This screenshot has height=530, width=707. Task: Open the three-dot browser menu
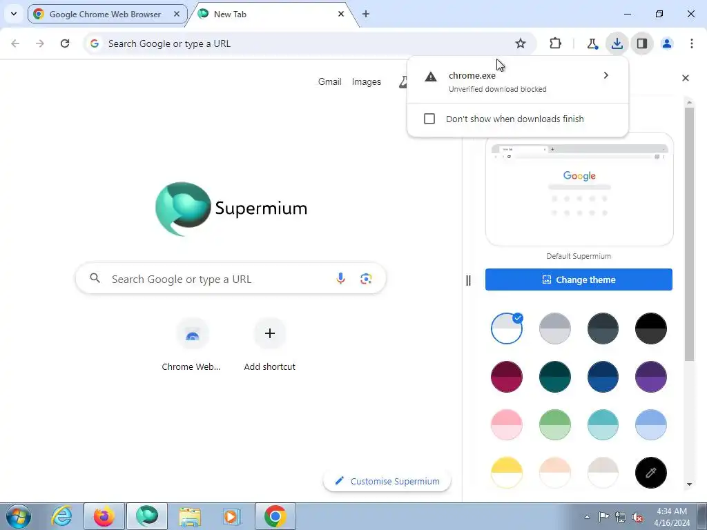coord(692,43)
